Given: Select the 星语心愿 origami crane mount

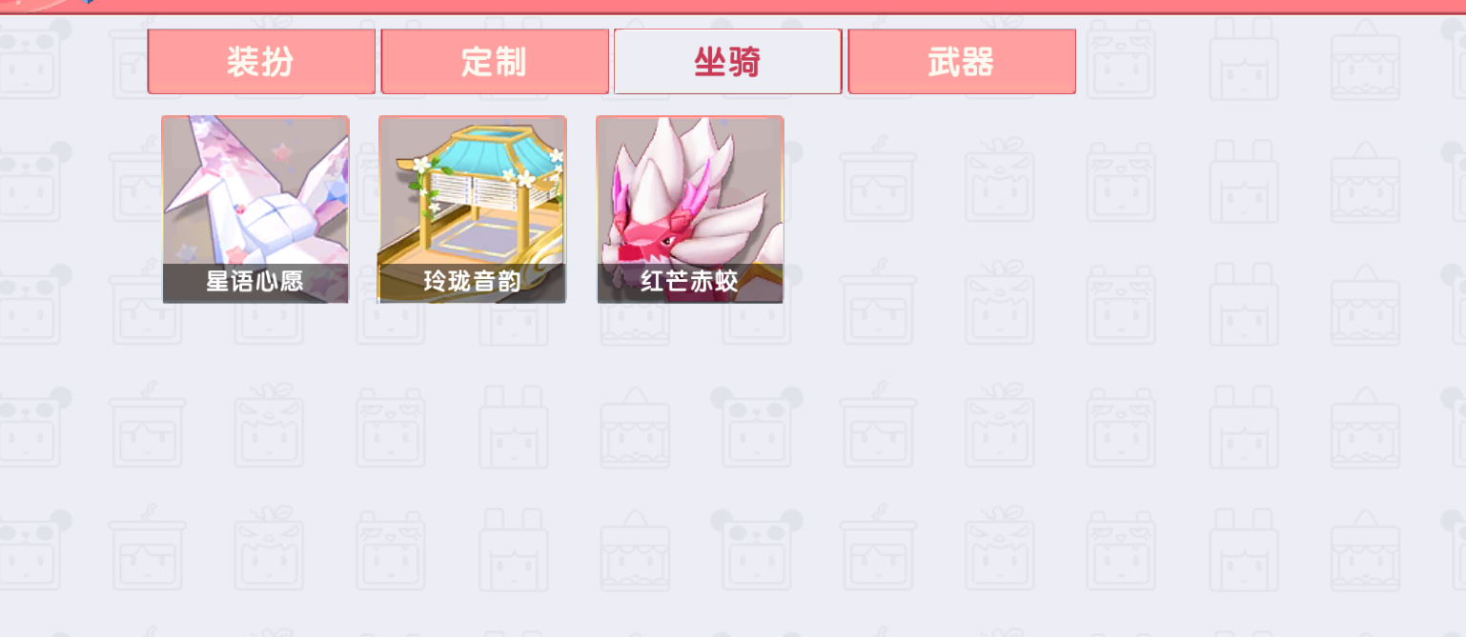Looking at the screenshot, I should point(255,209).
